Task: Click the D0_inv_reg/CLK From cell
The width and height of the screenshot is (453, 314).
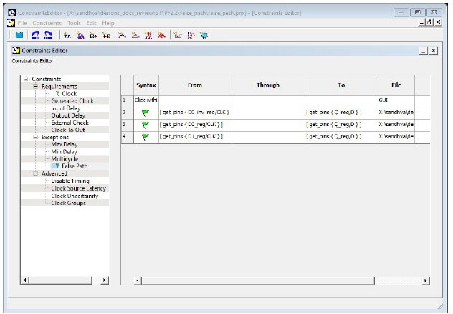Action: point(195,113)
